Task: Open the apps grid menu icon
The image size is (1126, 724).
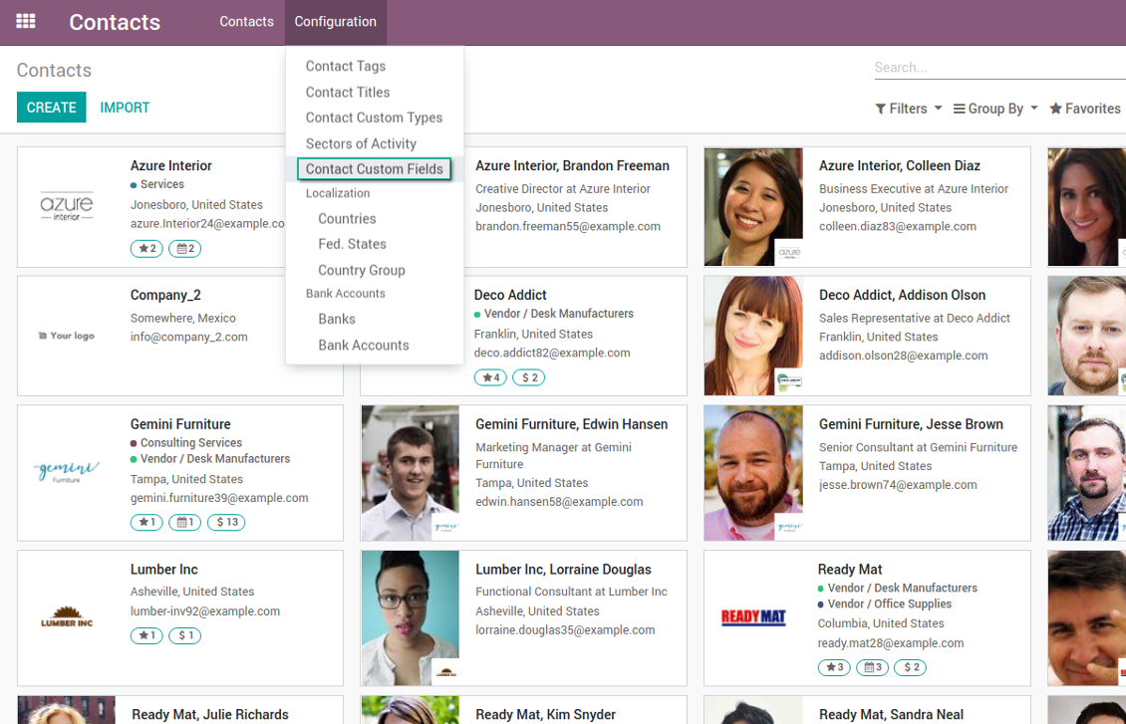Action: click(26, 21)
